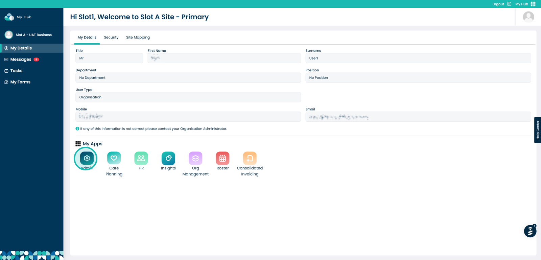
Task: Click the Department field
Action: [x=188, y=78]
